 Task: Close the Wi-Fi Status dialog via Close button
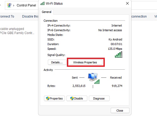click(120, 111)
